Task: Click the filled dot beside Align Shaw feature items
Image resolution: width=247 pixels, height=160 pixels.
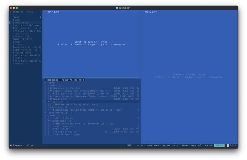Action: click(x=53, y=110)
